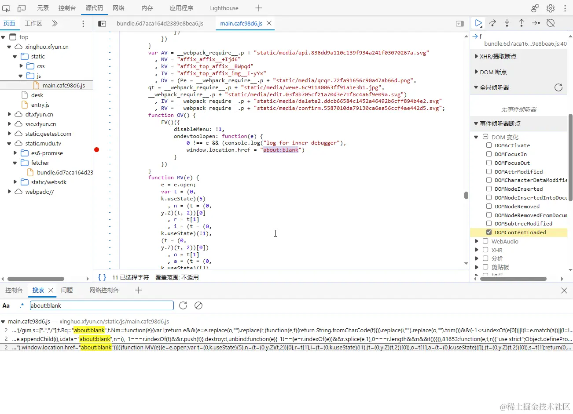The height and width of the screenshot is (414, 573).
Task: Toggle the debugger sidebar pane
Action: (x=460, y=24)
